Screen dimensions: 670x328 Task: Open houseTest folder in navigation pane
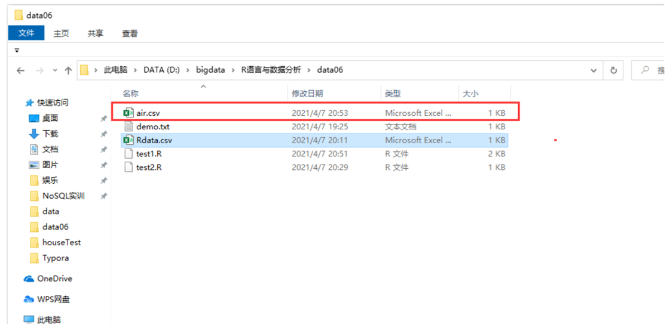[62, 242]
